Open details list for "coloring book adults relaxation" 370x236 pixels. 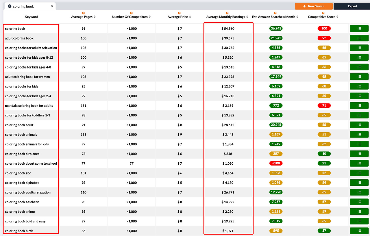359,192
